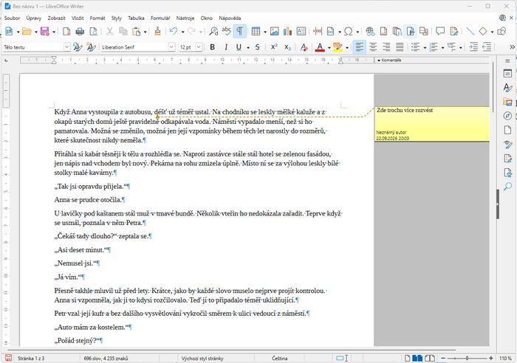Screen dimensions: 517x363
Task: Click the zoom slider handle
Action: click(467, 358)
